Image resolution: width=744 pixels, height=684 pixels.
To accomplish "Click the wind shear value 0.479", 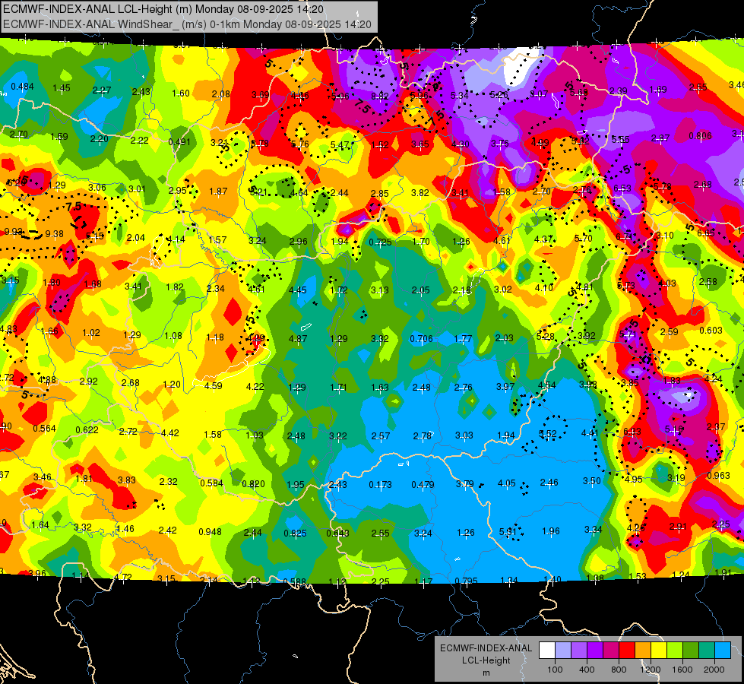I will (423, 485).
